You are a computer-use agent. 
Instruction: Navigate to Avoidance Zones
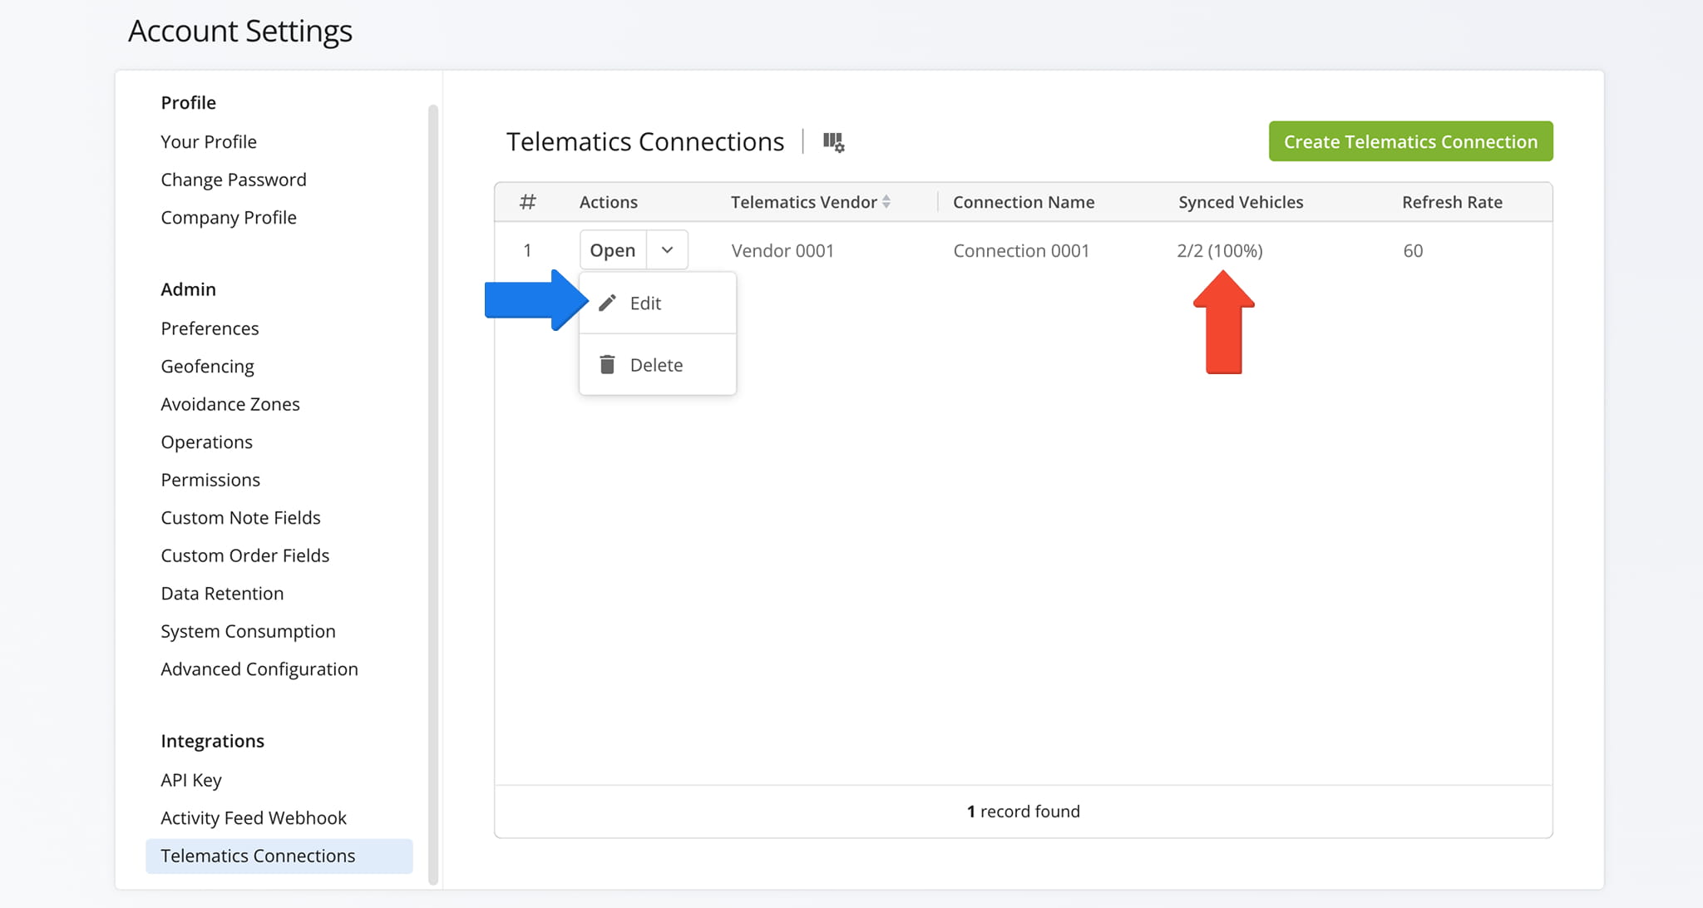pyautogui.click(x=230, y=404)
